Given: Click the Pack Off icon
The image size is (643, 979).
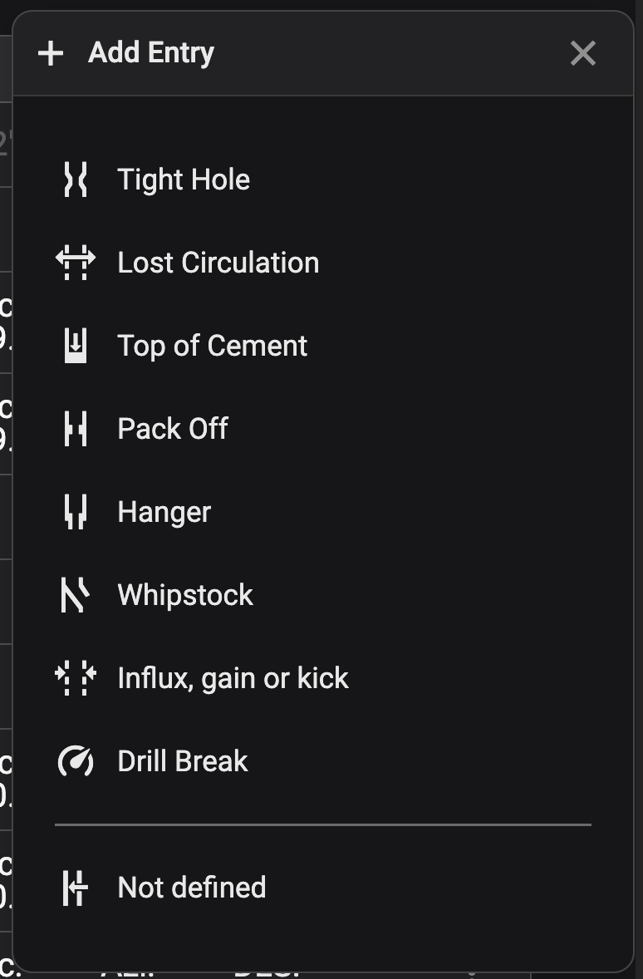Looking at the screenshot, I should pyautogui.click(x=73, y=428).
